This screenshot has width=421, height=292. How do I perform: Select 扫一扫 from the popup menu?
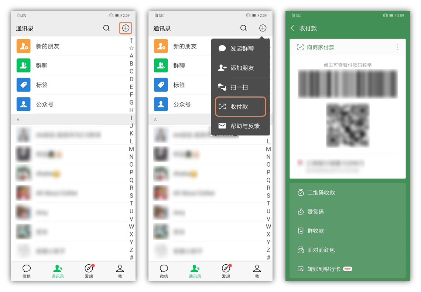point(240,87)
